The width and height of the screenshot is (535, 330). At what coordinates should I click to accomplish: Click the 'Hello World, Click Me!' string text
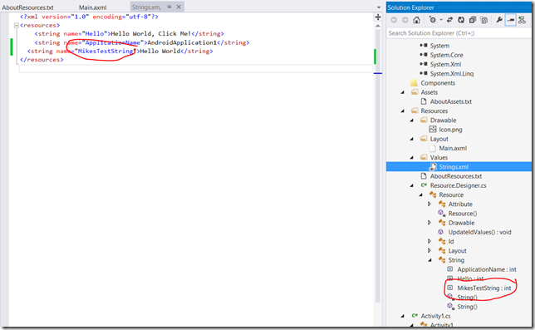coord(151,34)
